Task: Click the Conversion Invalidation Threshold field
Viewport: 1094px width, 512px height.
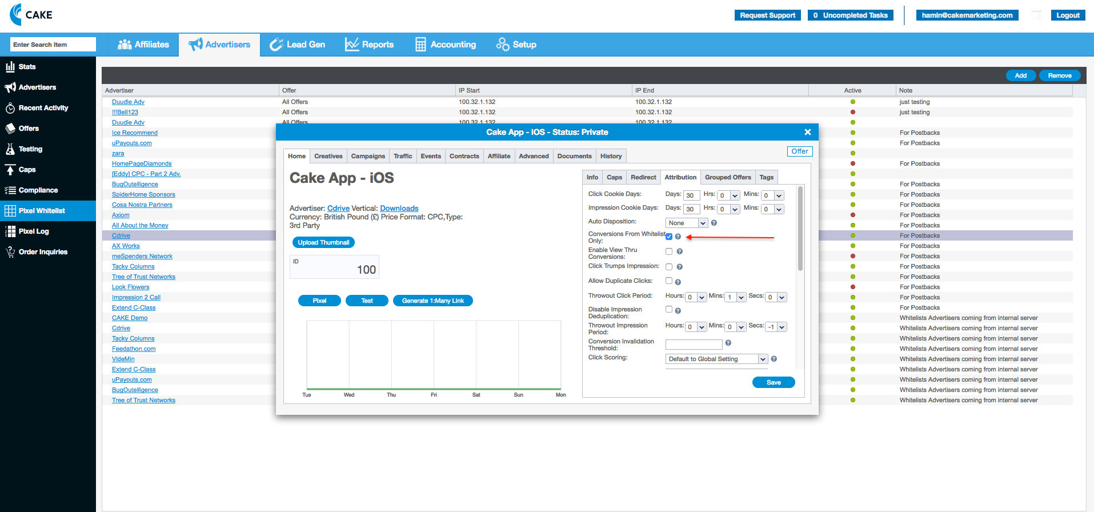Action: point(694,345)
